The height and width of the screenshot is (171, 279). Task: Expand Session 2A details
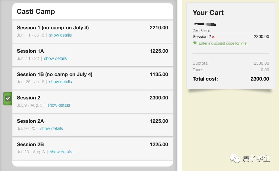[52, 128]
